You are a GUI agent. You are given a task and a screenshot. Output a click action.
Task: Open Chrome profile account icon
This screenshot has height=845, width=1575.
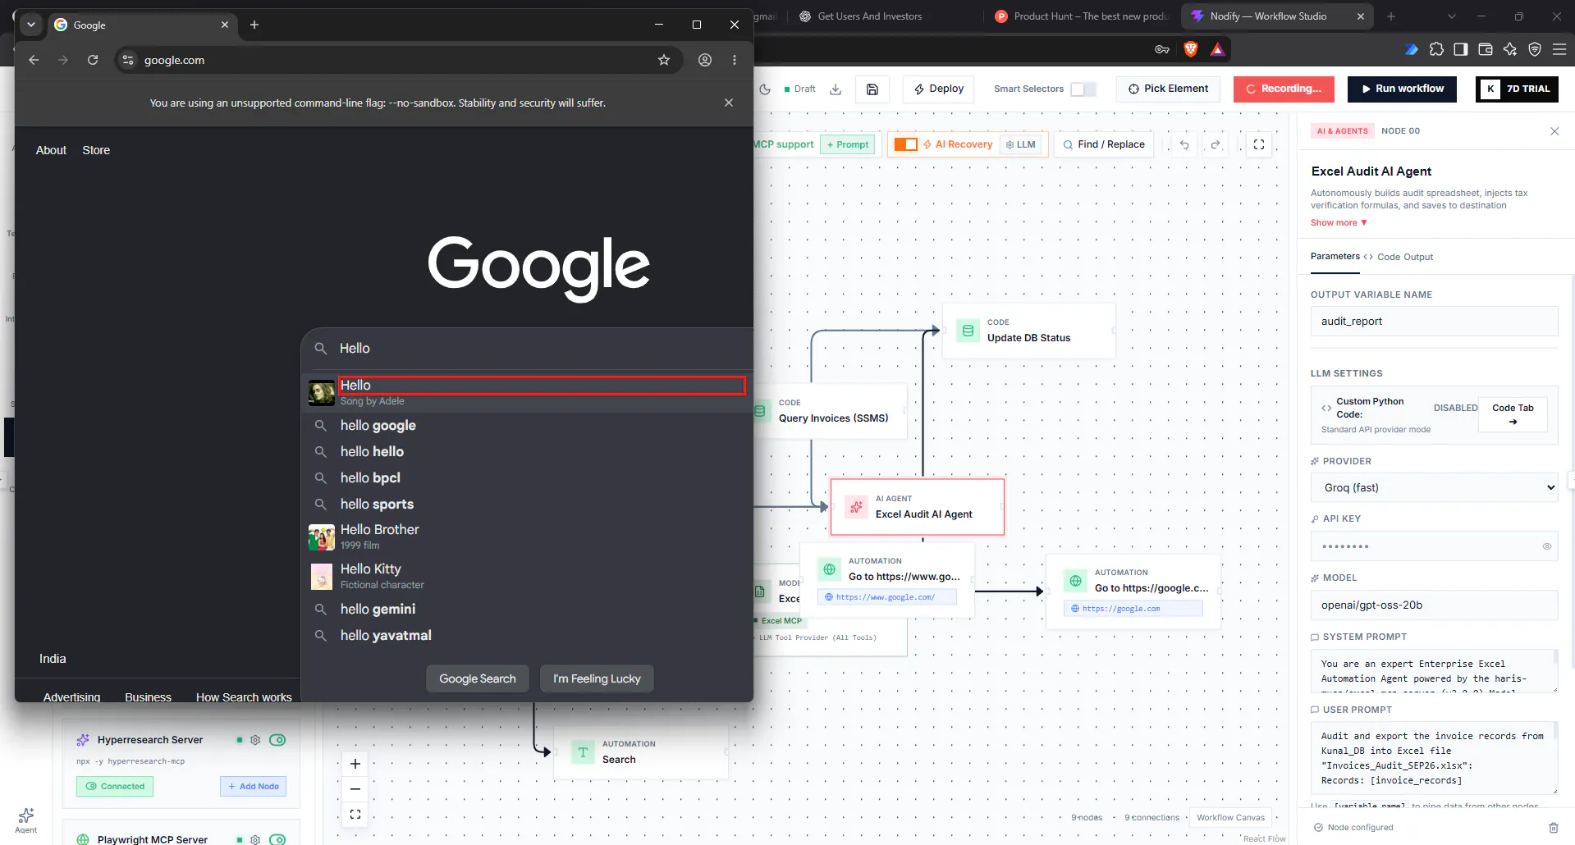(x=705, y=60)
